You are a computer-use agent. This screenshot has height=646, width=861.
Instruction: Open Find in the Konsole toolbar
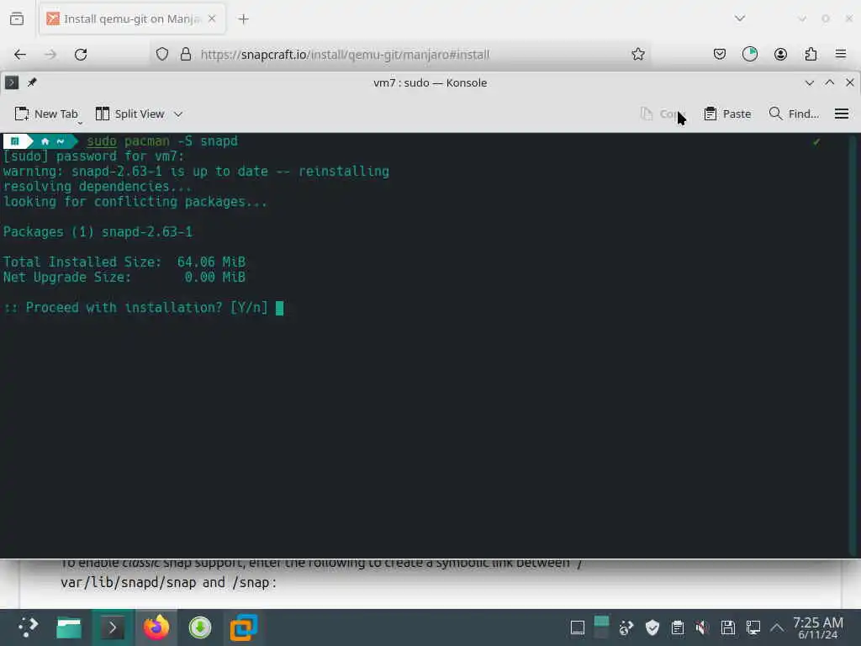(x=794, y=114)
